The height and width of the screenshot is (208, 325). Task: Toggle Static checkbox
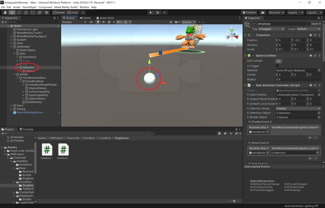tap(309, 24)
